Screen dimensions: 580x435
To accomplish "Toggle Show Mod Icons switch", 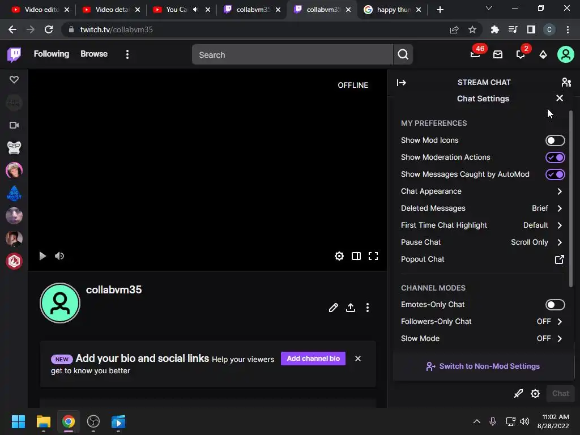I will (x=555, y=140).
